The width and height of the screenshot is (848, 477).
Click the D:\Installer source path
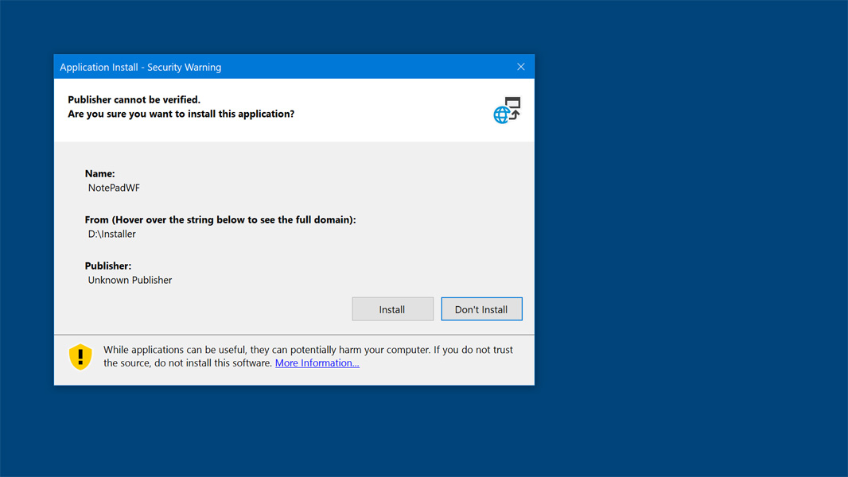point(112,234)
